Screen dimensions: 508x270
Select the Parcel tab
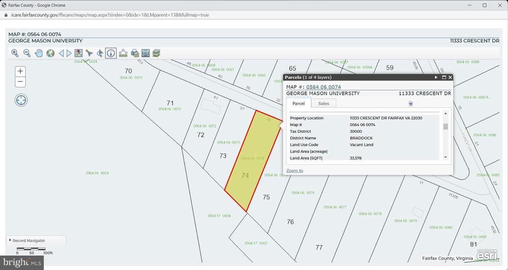pos(298,104)
